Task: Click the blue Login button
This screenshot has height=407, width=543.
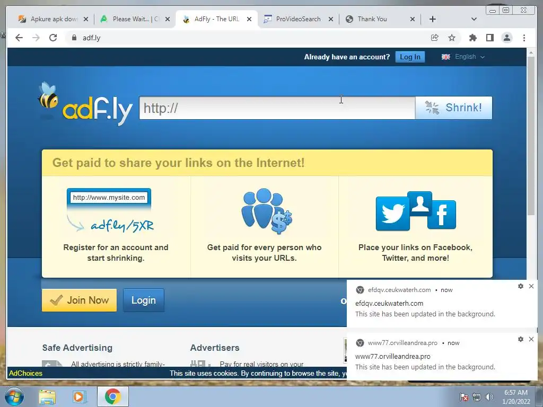Action: coord(144,300)
